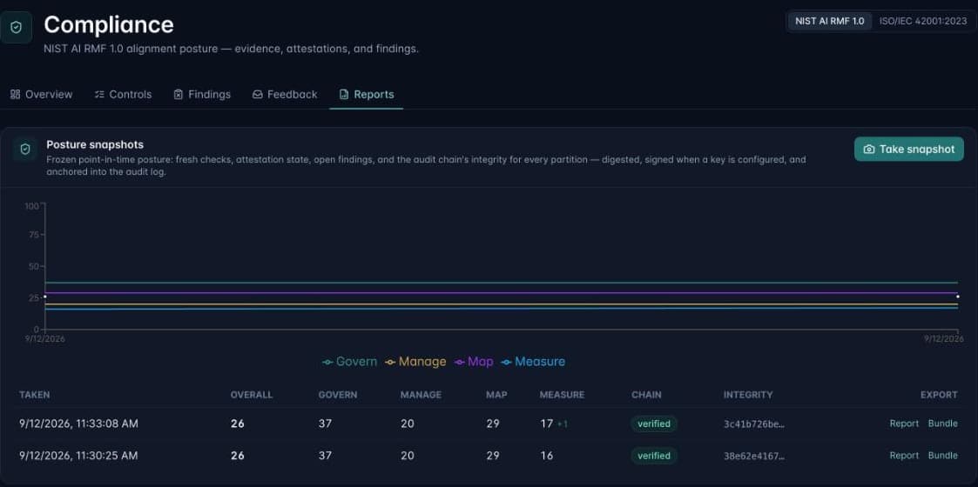Open the Findings tab
Screen dimensions: 978x487
point(202,95)
